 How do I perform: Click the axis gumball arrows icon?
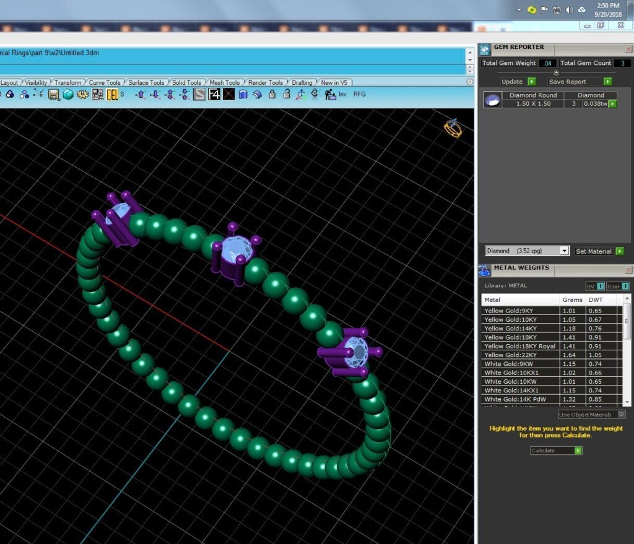point(301,94)
